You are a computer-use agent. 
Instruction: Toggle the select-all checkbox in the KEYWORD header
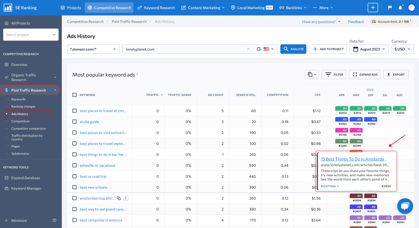point(75,95)
